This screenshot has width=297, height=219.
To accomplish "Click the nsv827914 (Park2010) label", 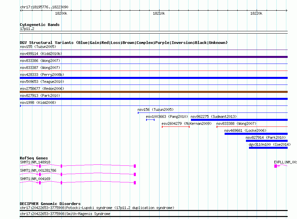I will coord(266,137).
